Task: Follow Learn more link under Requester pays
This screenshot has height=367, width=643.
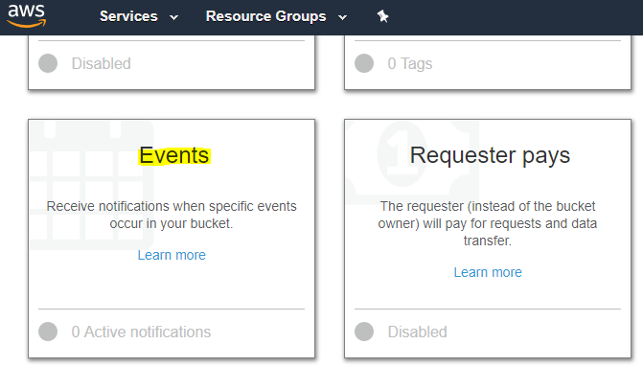Action: coord(488,272)
